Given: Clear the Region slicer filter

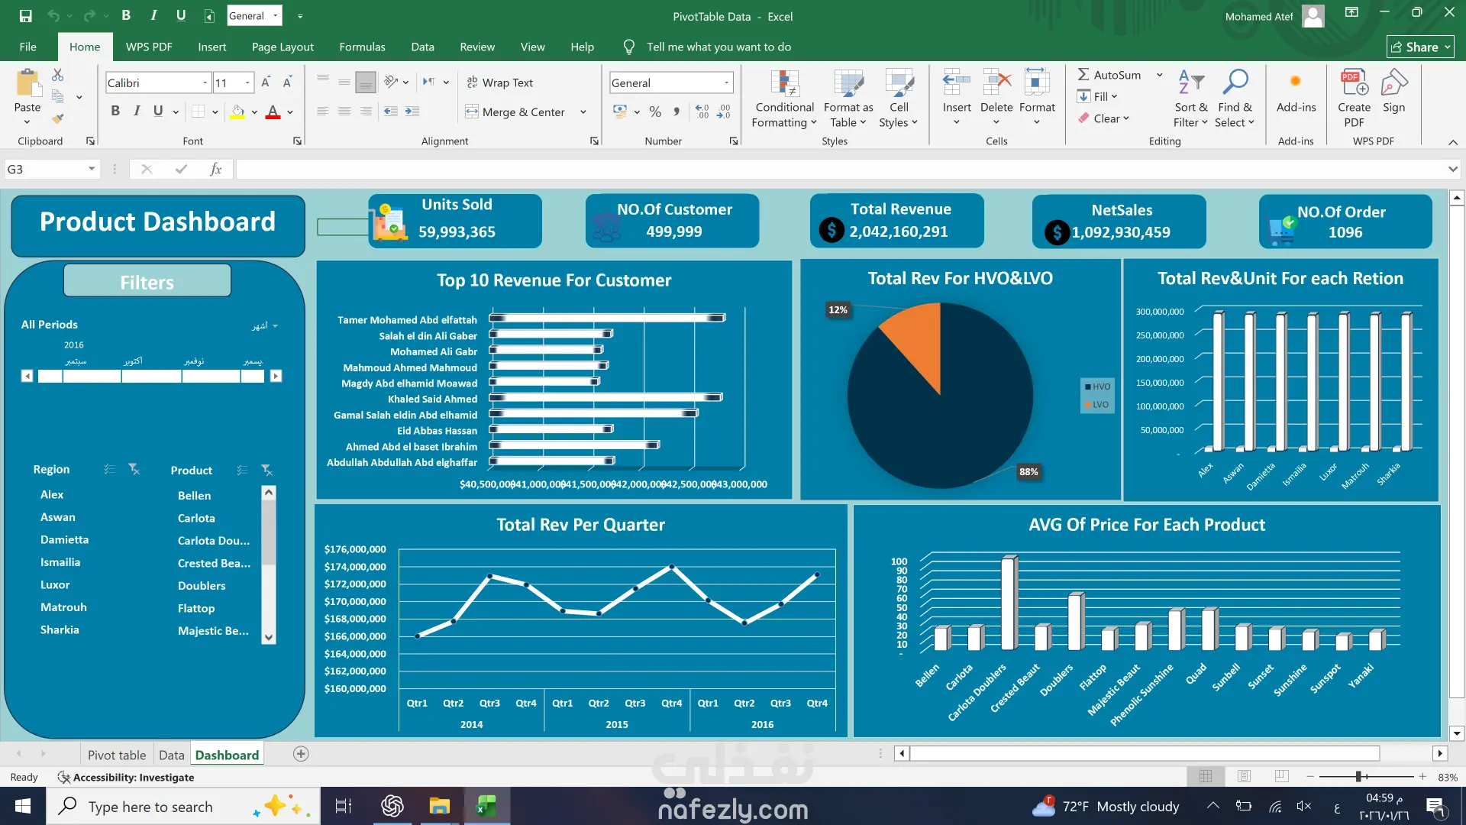Looking at the screenshot, I should coord(134,469).
